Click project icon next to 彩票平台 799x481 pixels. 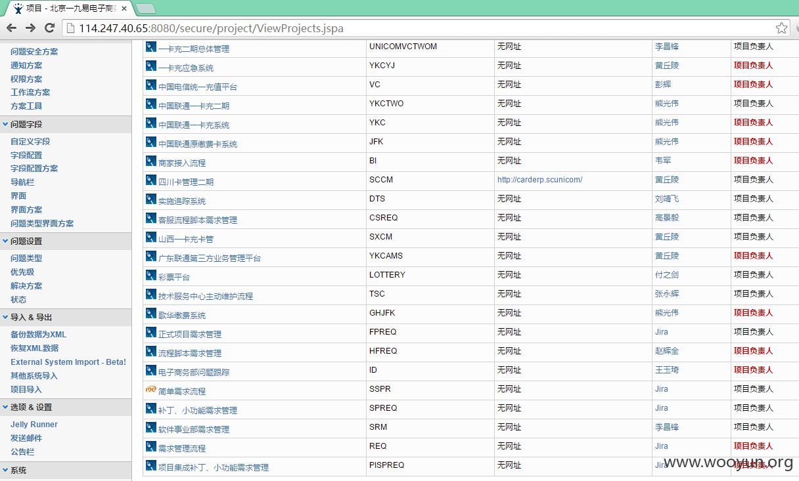pyautogui.click(x=150, y=276)
